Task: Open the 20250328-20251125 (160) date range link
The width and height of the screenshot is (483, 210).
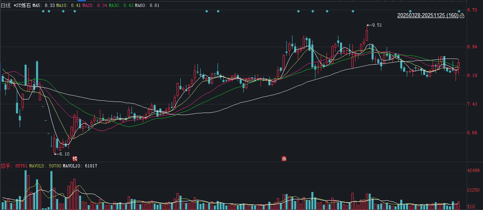Action: [428, 16]
